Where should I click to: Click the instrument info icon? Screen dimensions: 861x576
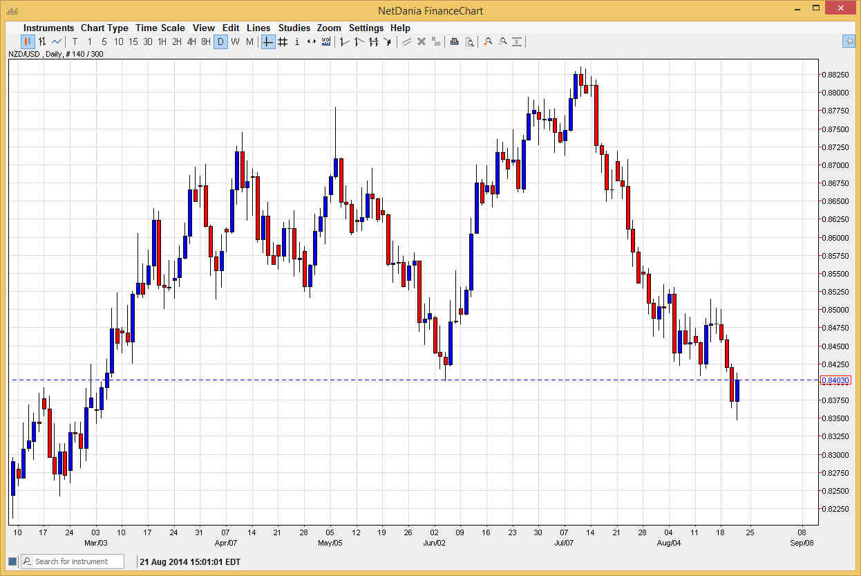[296, 41]
